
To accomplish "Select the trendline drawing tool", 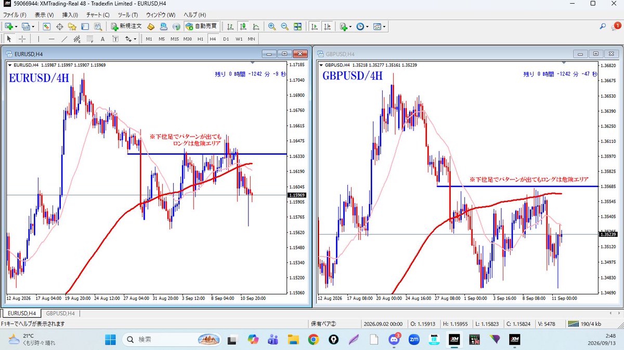I will [x=64, y=39].
